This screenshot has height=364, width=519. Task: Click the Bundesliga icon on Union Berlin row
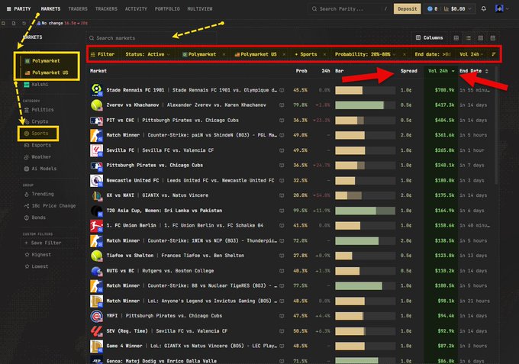[x=97, y=226]
